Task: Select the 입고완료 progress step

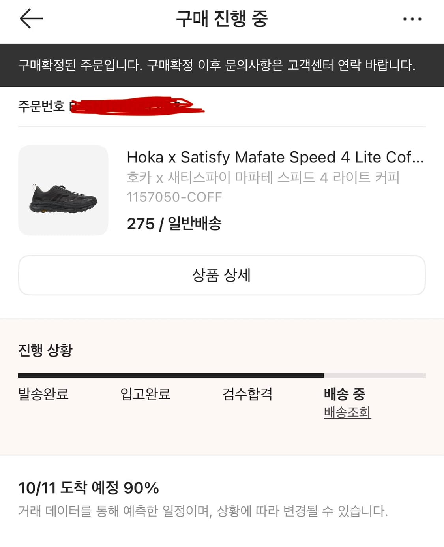Action: [x=145, y=394]
